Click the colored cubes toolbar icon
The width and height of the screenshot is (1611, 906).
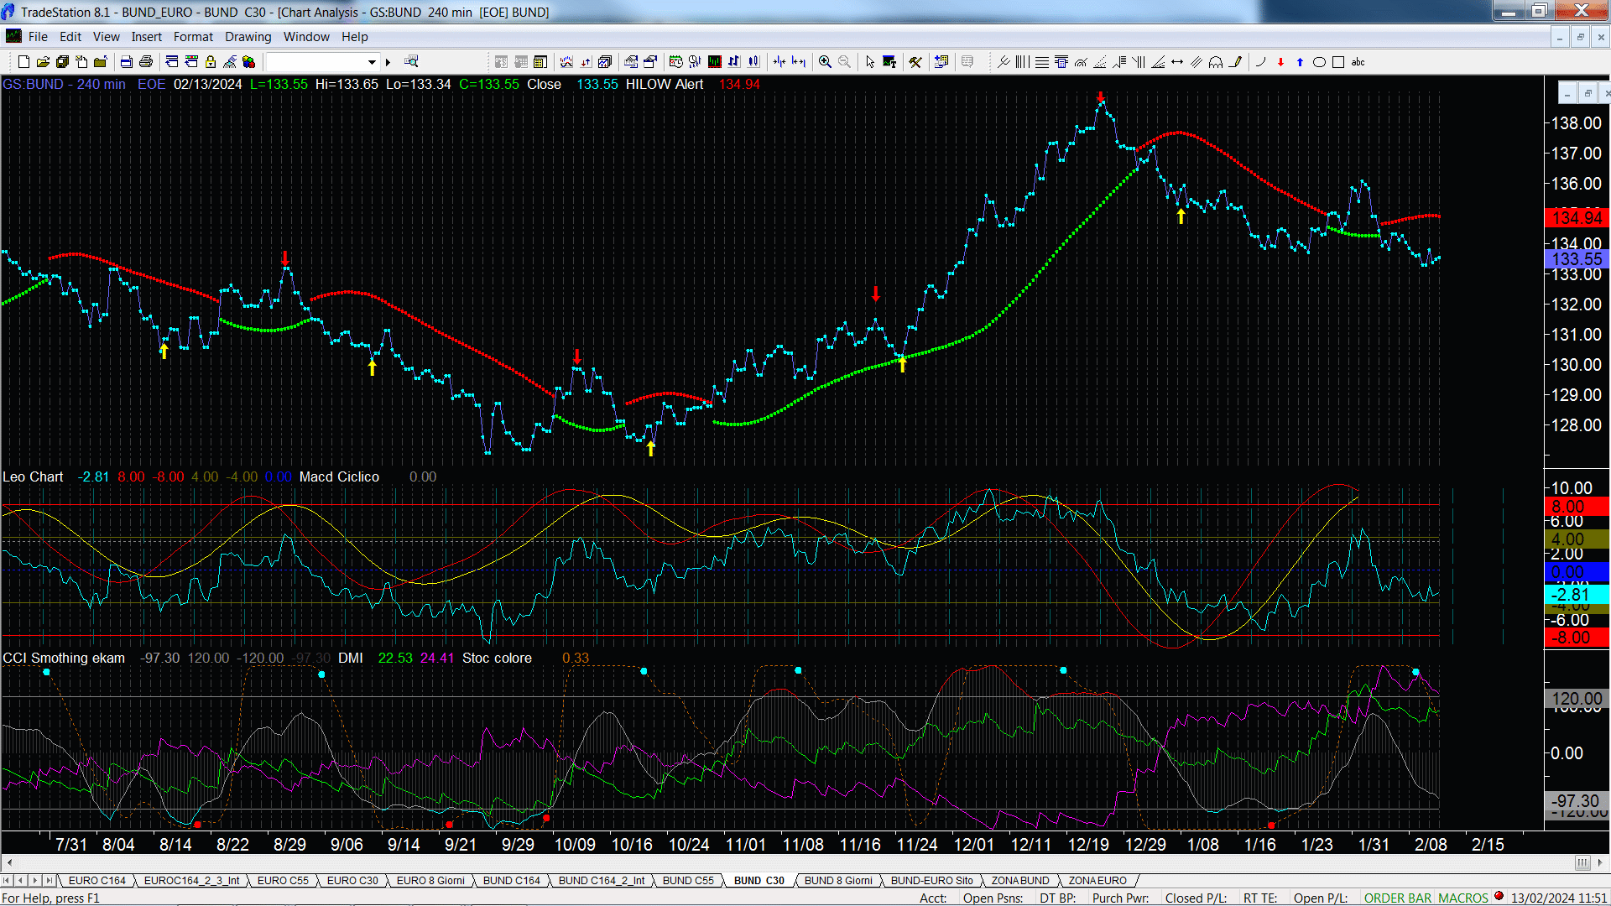248,61
